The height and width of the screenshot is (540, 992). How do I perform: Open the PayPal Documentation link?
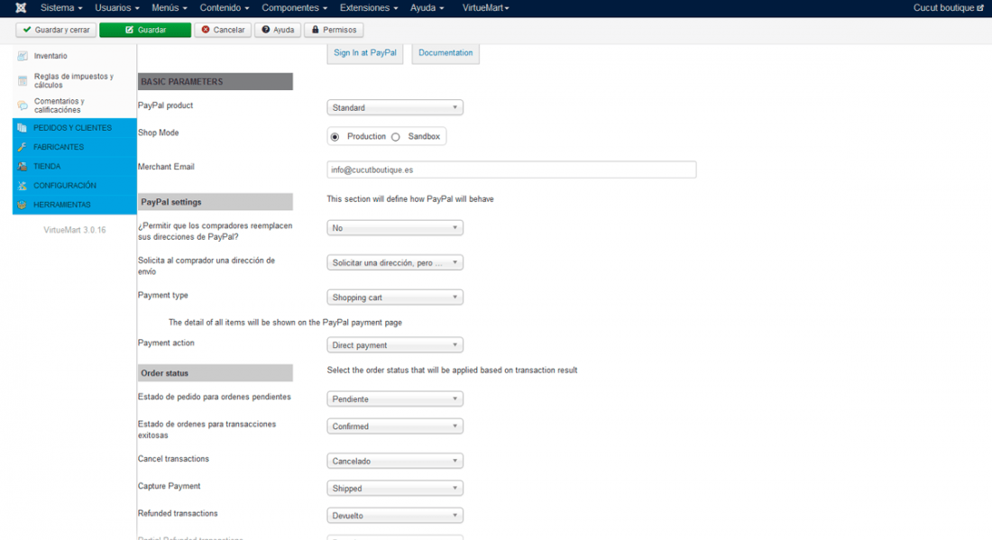(445, 53)
